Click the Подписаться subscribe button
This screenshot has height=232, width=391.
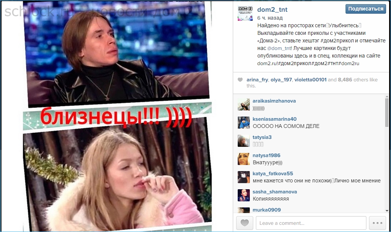[366, 9]
